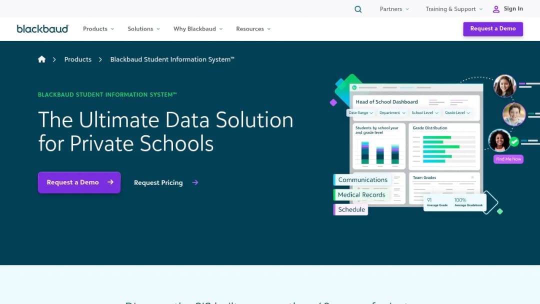The image size is (540, 304).
Task: Click the Head of School Dashboard title
Action: pos(386,102)
